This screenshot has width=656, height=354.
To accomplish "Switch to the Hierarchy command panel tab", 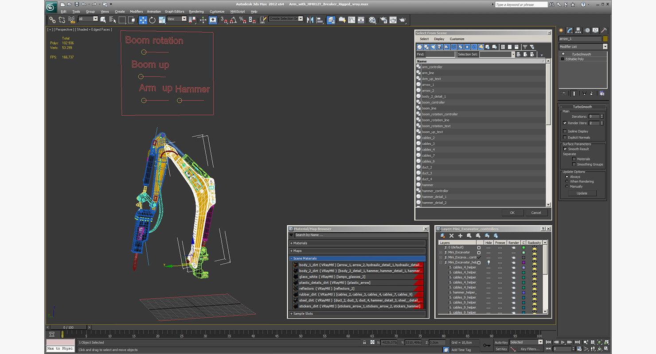I will pyautogui.click(x=579, y=31).
